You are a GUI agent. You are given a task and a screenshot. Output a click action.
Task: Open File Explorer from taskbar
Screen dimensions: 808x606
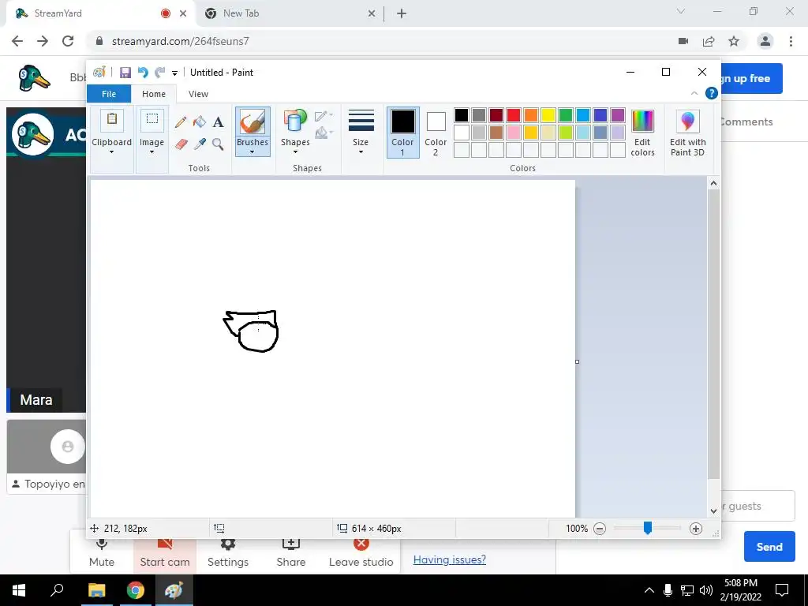(96, 590)
